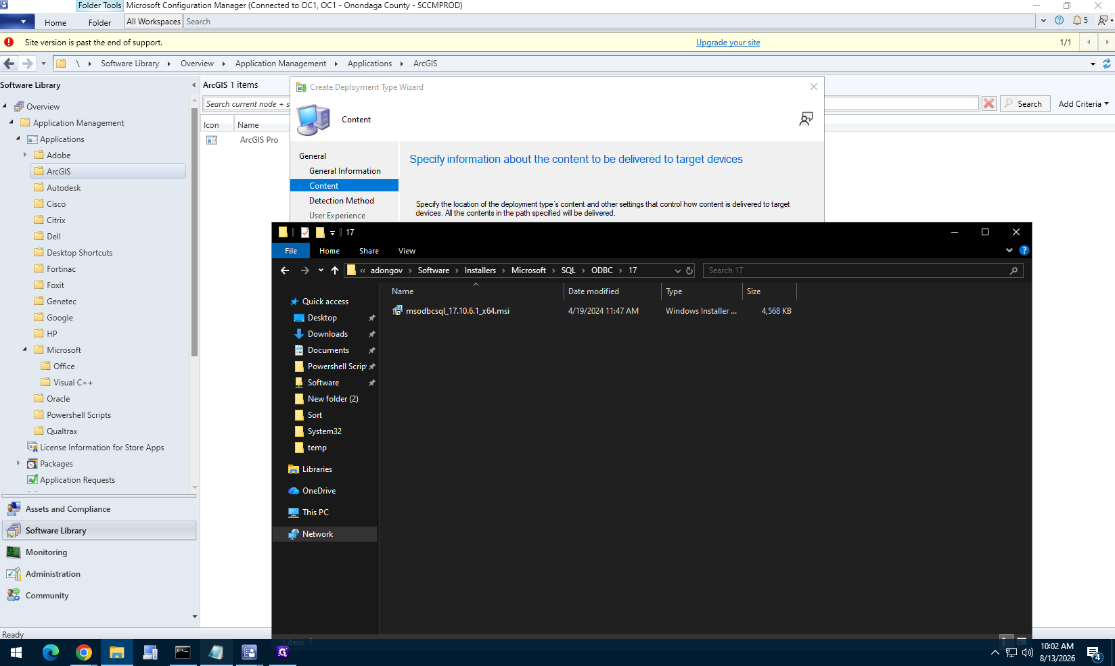The width and height of the screenshot is (1115, 666).
Task: Open the Community workspace
Action: tap(99, 596)
